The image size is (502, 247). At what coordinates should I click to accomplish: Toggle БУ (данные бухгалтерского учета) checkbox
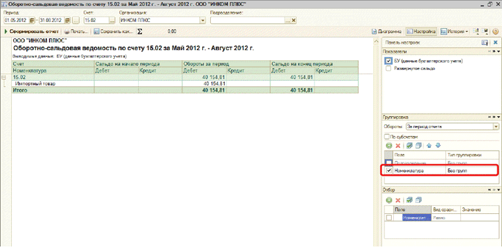tap(388, 61)
